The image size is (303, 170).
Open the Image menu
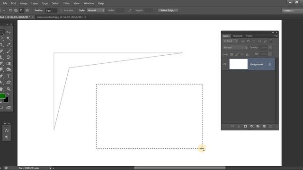tap(23, 3)
